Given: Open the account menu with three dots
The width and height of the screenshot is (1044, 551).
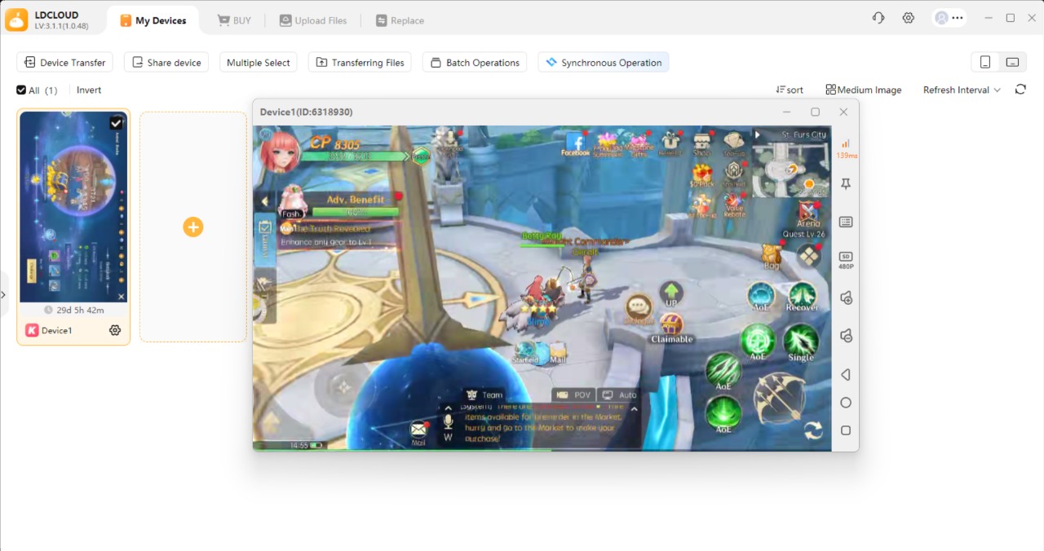Looking at the screenshot, I should click(x=949, y=18).
